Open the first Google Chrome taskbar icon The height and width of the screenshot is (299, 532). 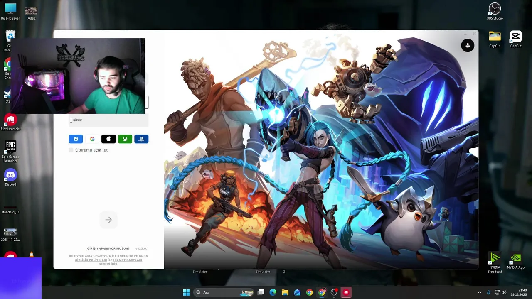click(309, 292)
